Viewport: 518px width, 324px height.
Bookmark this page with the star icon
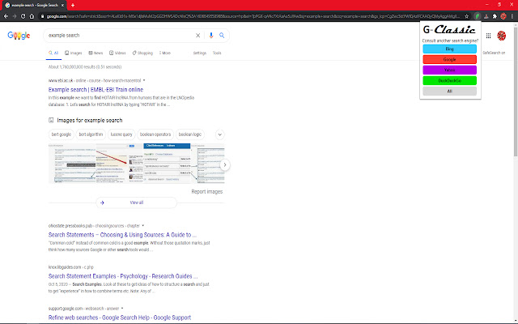(467, 16)
